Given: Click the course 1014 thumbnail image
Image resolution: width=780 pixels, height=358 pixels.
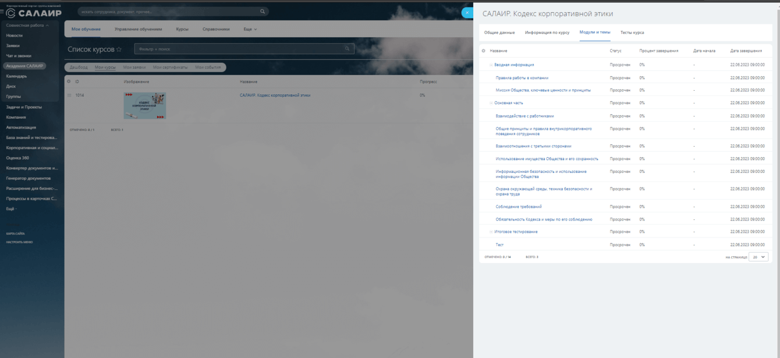Looking at the screenshot, I should pos(145,106).
